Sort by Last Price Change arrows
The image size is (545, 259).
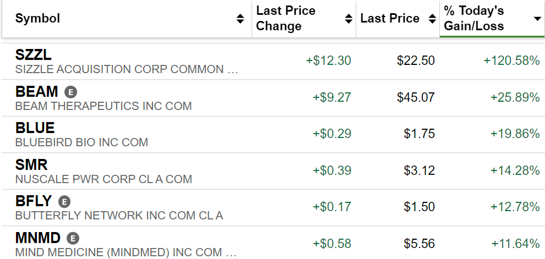[x=348, y=19]
